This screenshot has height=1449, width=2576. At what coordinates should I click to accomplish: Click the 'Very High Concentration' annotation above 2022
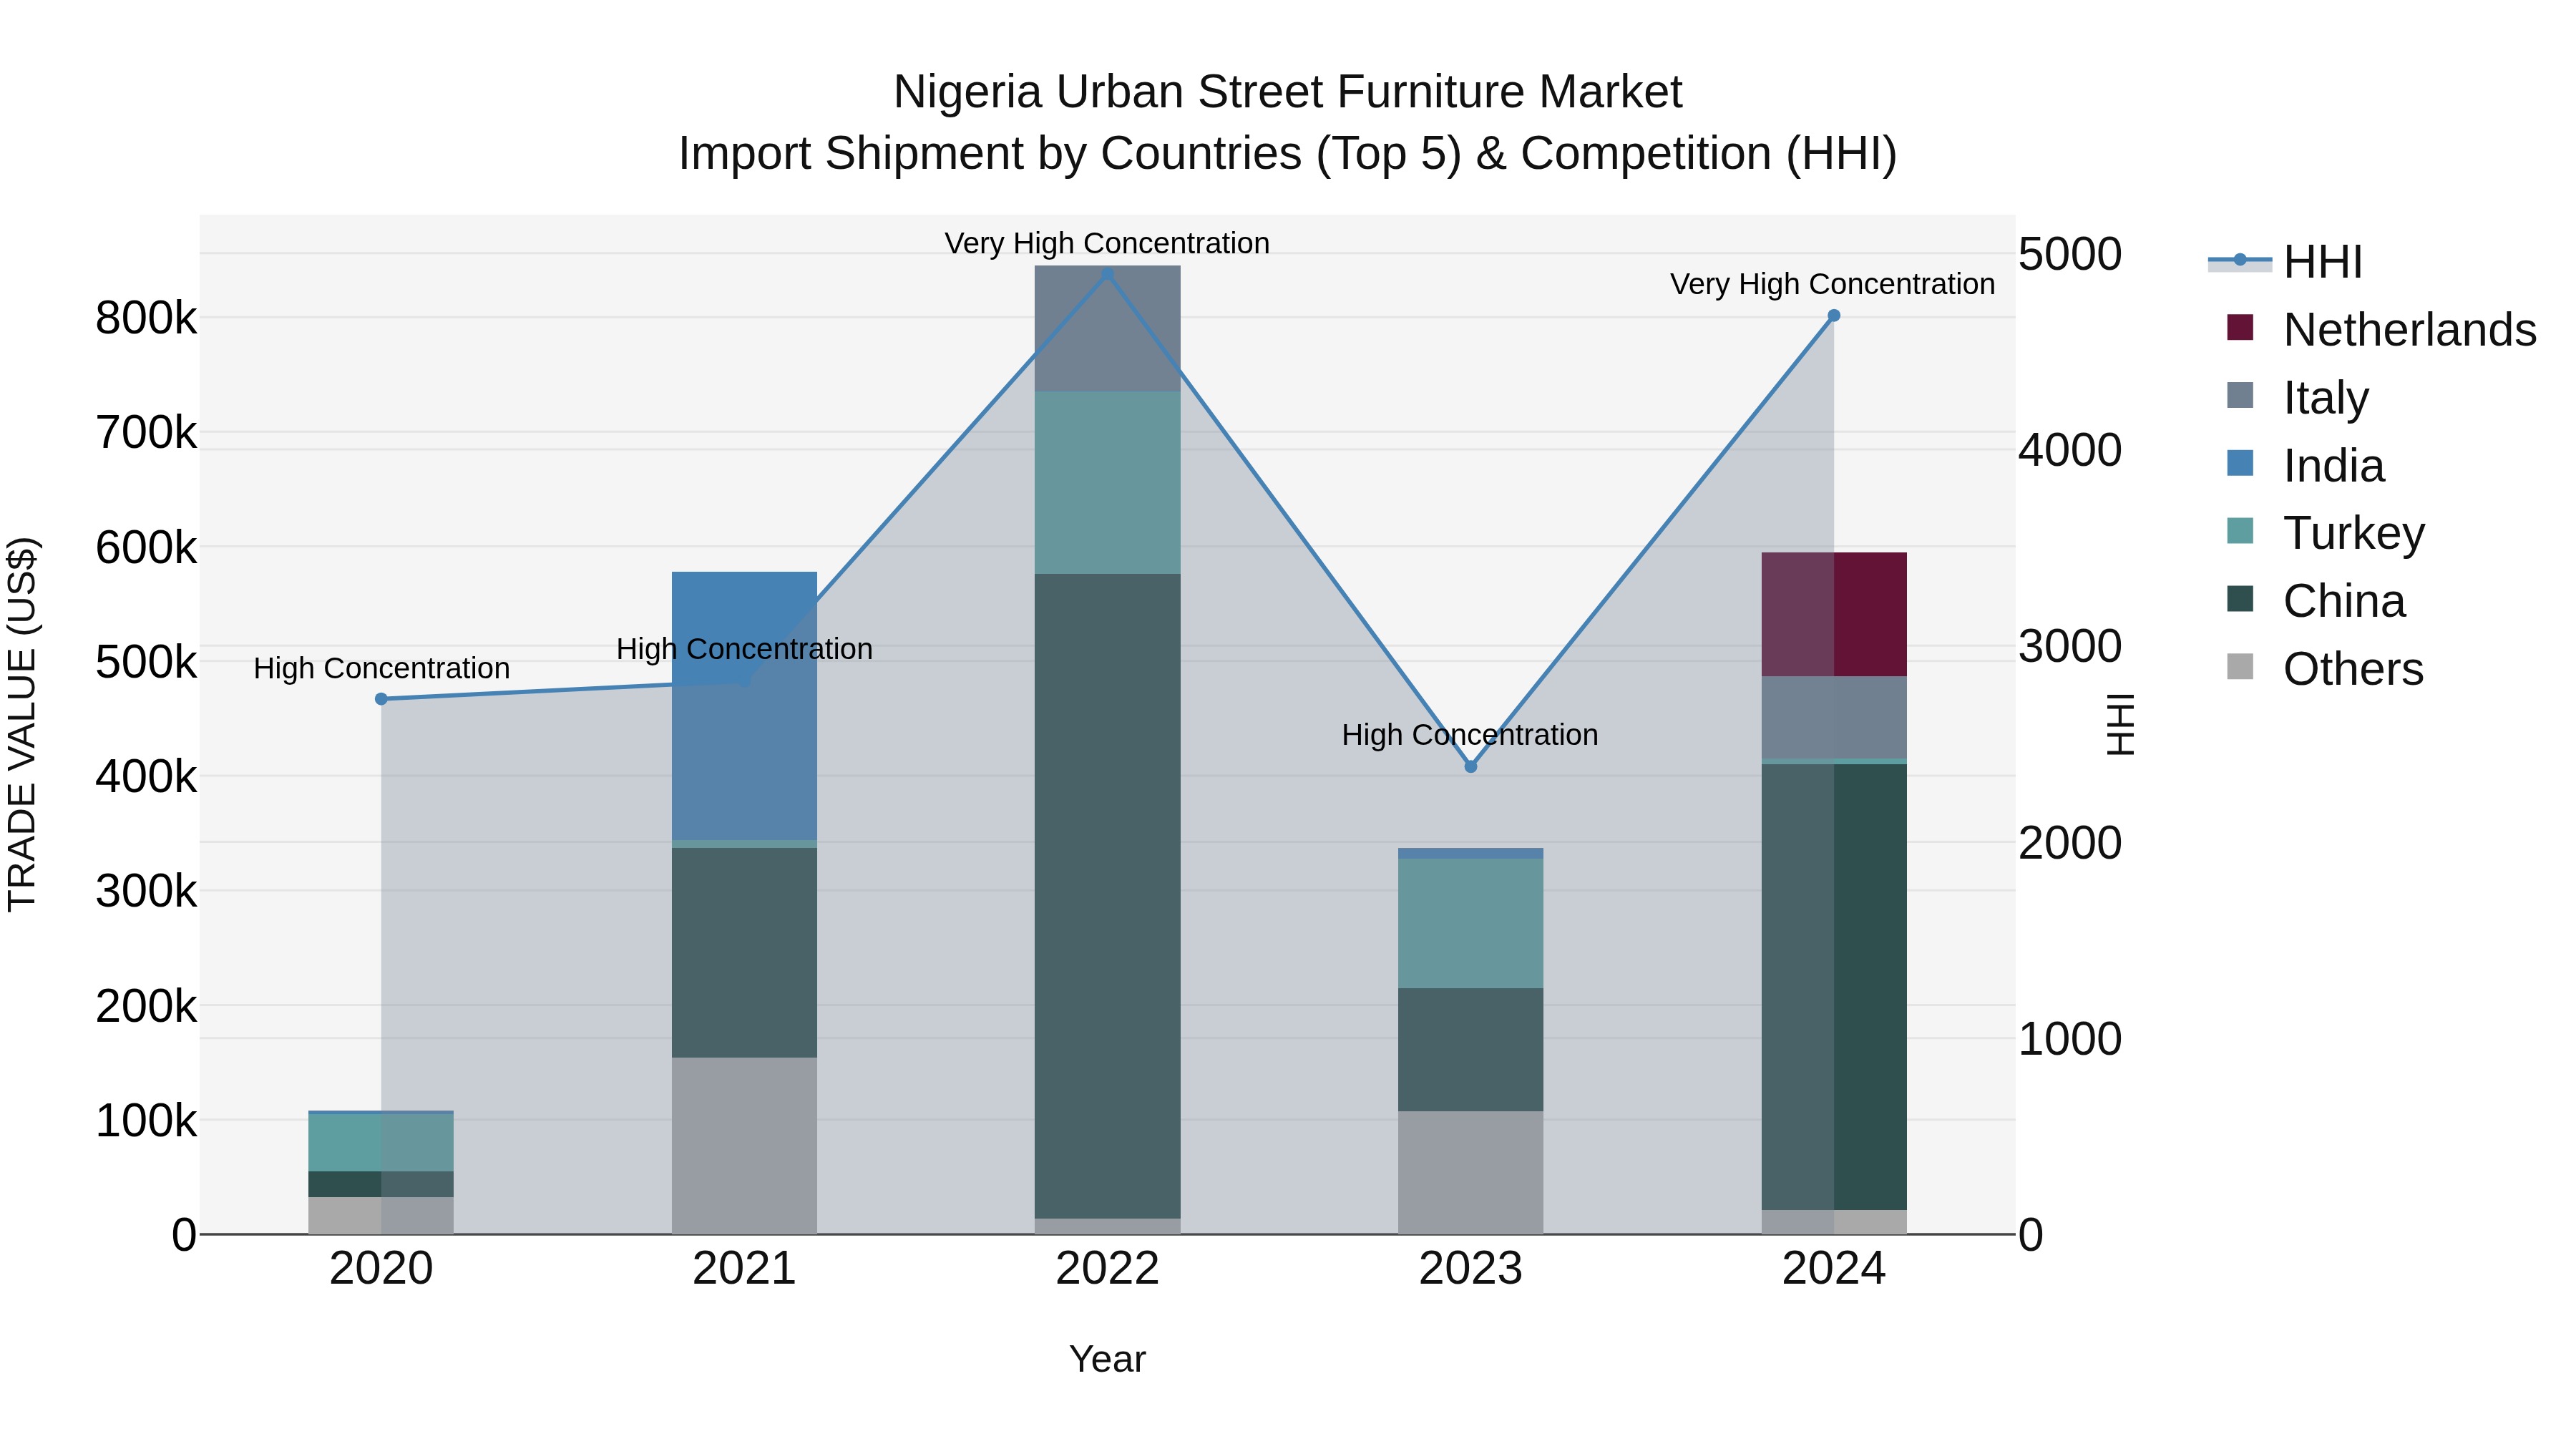[x=1107, y=243]
